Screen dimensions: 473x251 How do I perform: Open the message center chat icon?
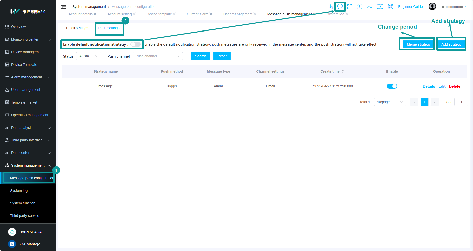[340, 6]
